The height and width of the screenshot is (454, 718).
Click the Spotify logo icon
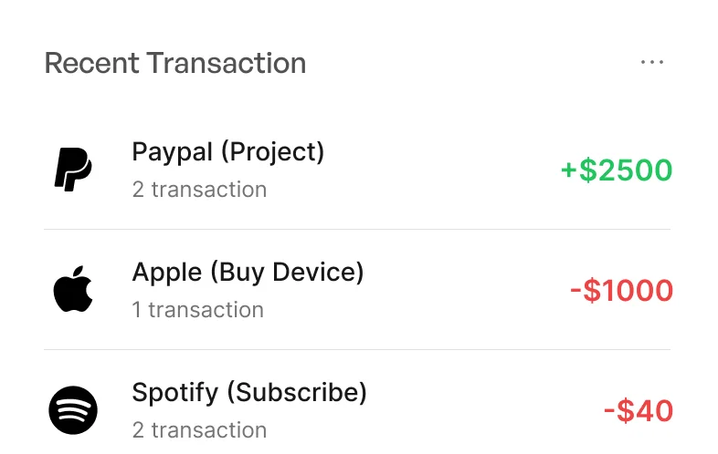tap(73, 410)
